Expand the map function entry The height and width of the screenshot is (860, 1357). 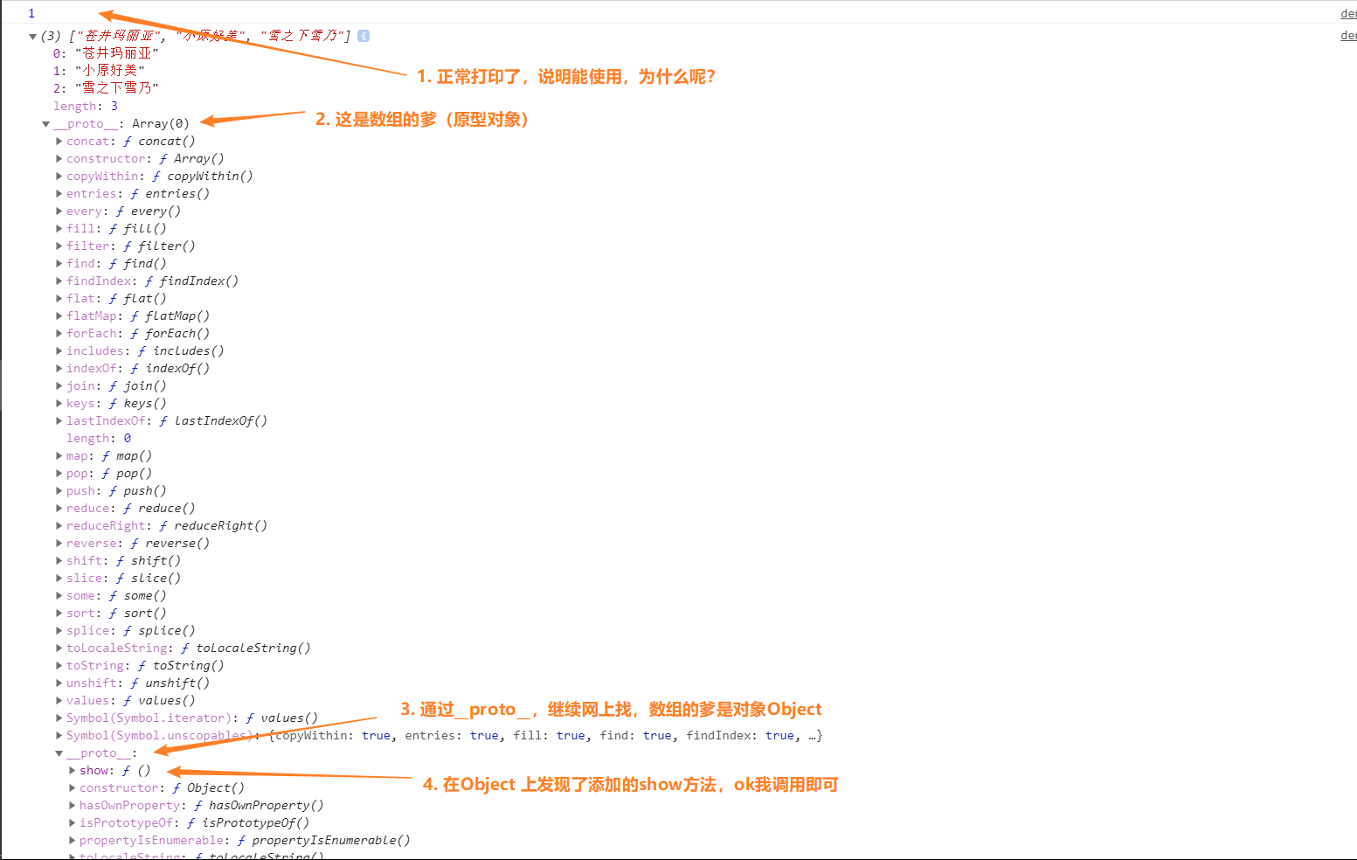point(59,455)
